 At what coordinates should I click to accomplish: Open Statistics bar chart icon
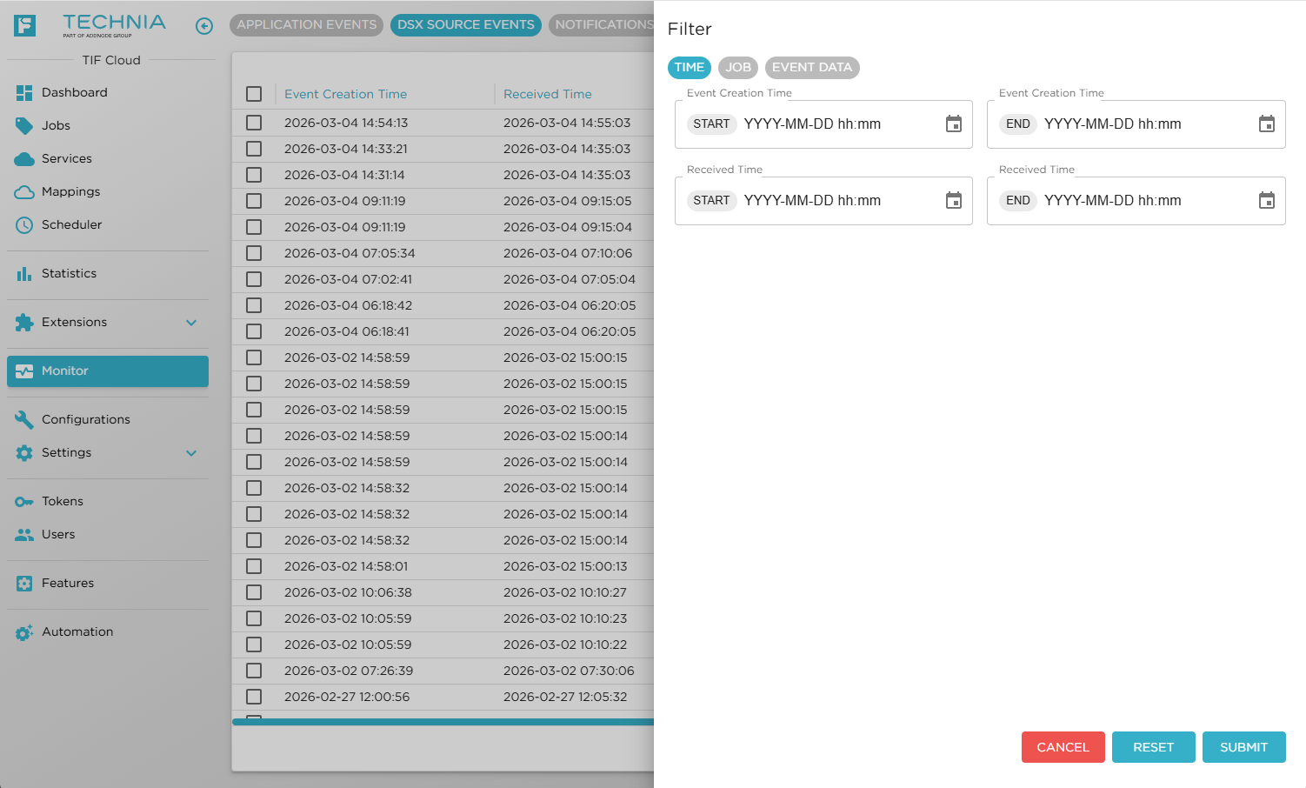click(24, 273)
